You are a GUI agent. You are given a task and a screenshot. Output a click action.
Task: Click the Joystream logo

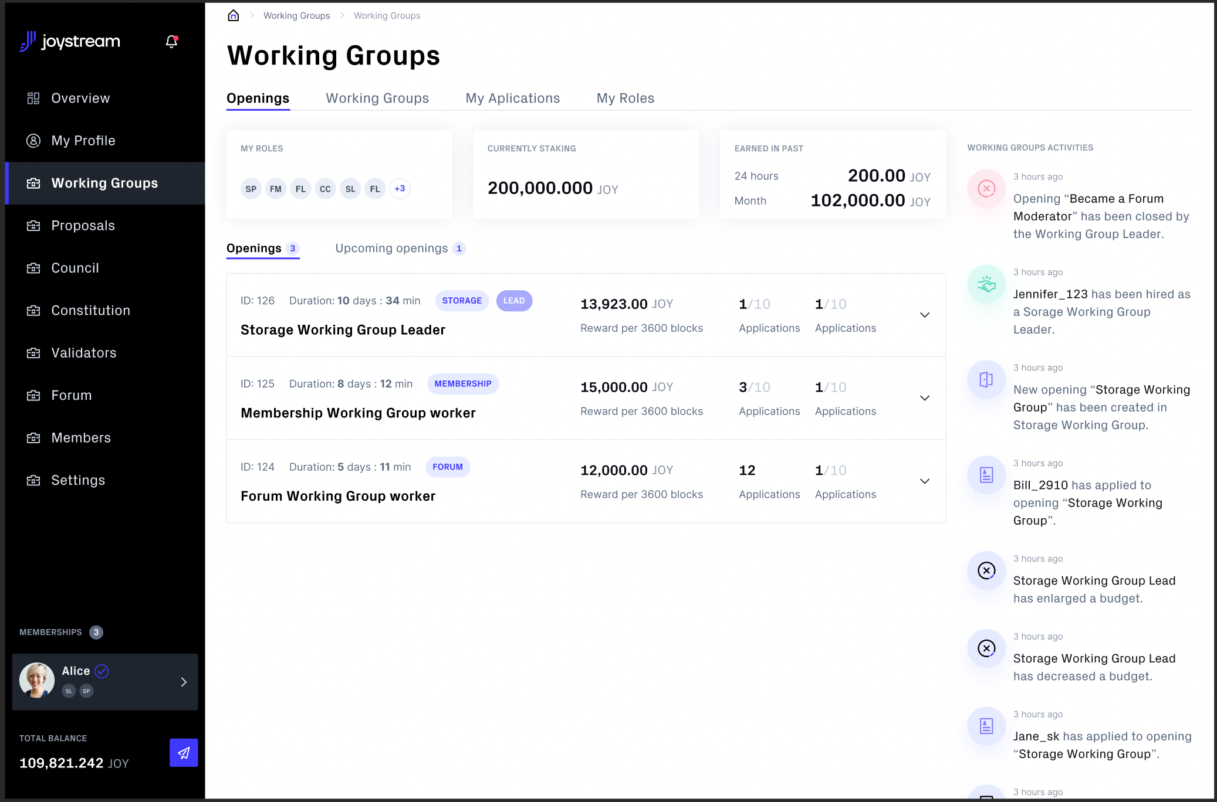[x=70, y=42]
